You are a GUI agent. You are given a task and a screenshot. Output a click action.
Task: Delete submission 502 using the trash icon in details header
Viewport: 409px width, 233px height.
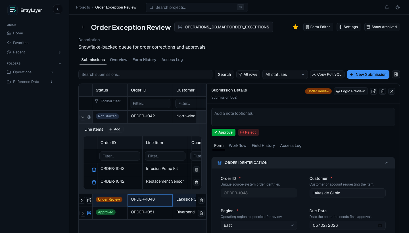(383, 91)
